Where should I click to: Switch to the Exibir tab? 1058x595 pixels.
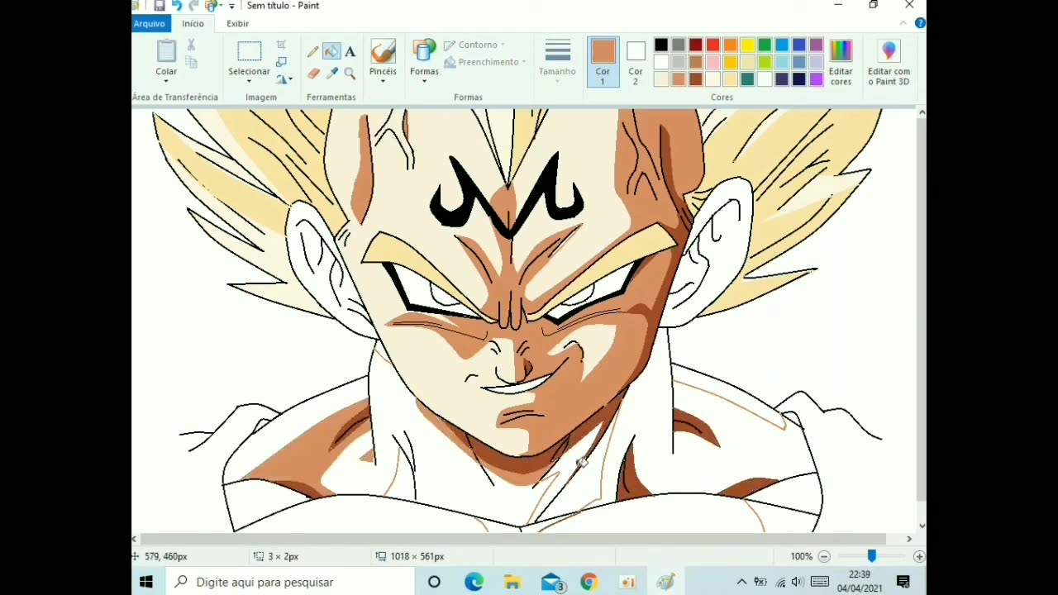pos(237,23)
